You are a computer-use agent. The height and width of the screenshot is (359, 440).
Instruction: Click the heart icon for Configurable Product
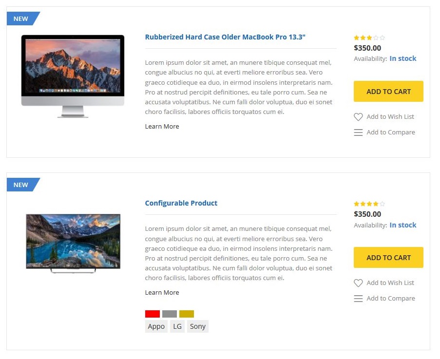click(x=358, y=283)
